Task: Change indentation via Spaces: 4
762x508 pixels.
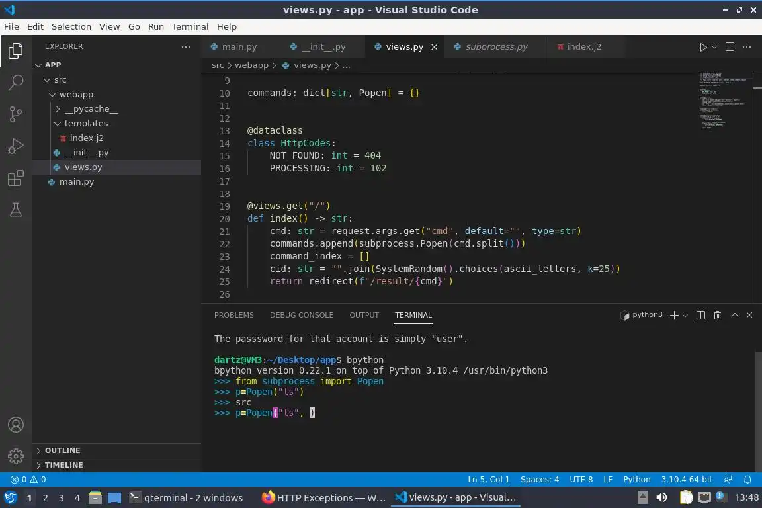Action: (540, 480)
